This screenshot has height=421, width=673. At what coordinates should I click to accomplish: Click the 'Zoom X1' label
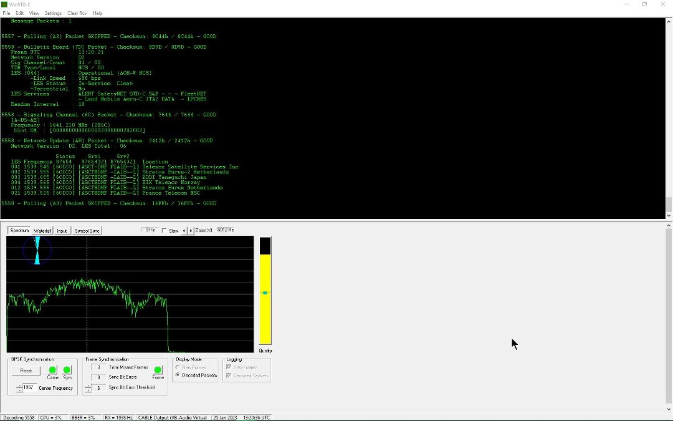203,230
